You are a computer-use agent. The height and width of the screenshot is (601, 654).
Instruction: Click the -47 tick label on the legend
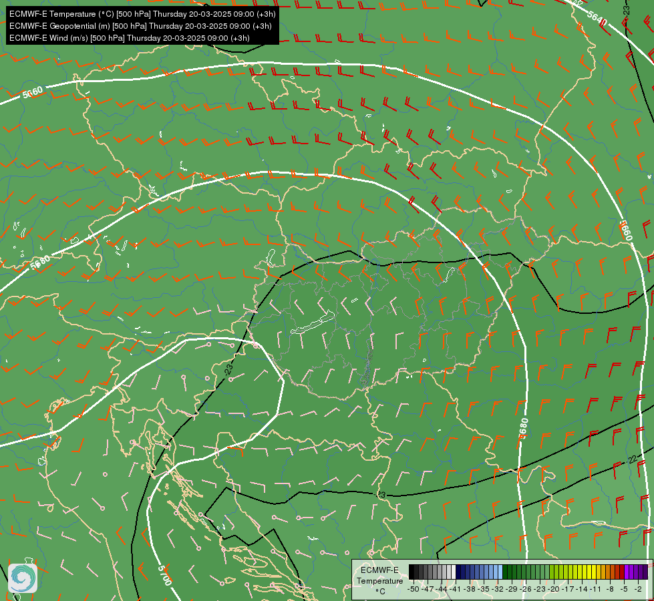(x=428, y=589)
